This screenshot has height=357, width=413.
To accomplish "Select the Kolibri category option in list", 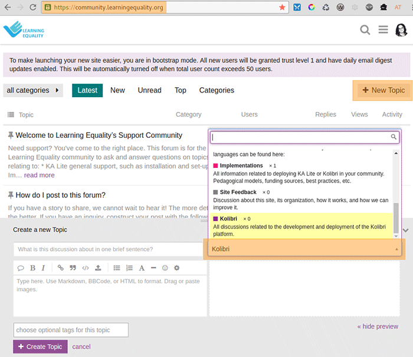I will 301,226.
